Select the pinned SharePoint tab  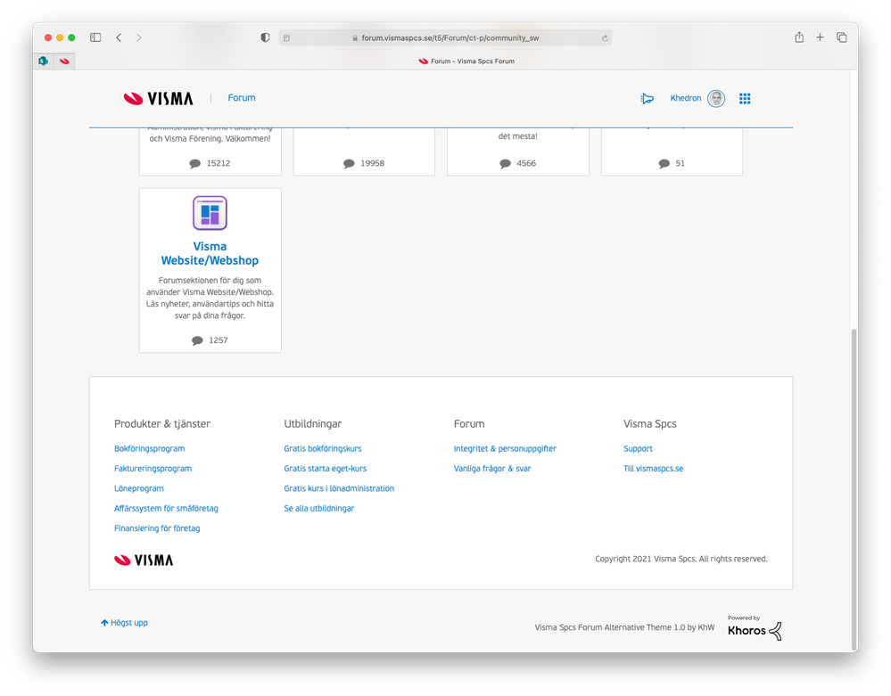point(43,61)
